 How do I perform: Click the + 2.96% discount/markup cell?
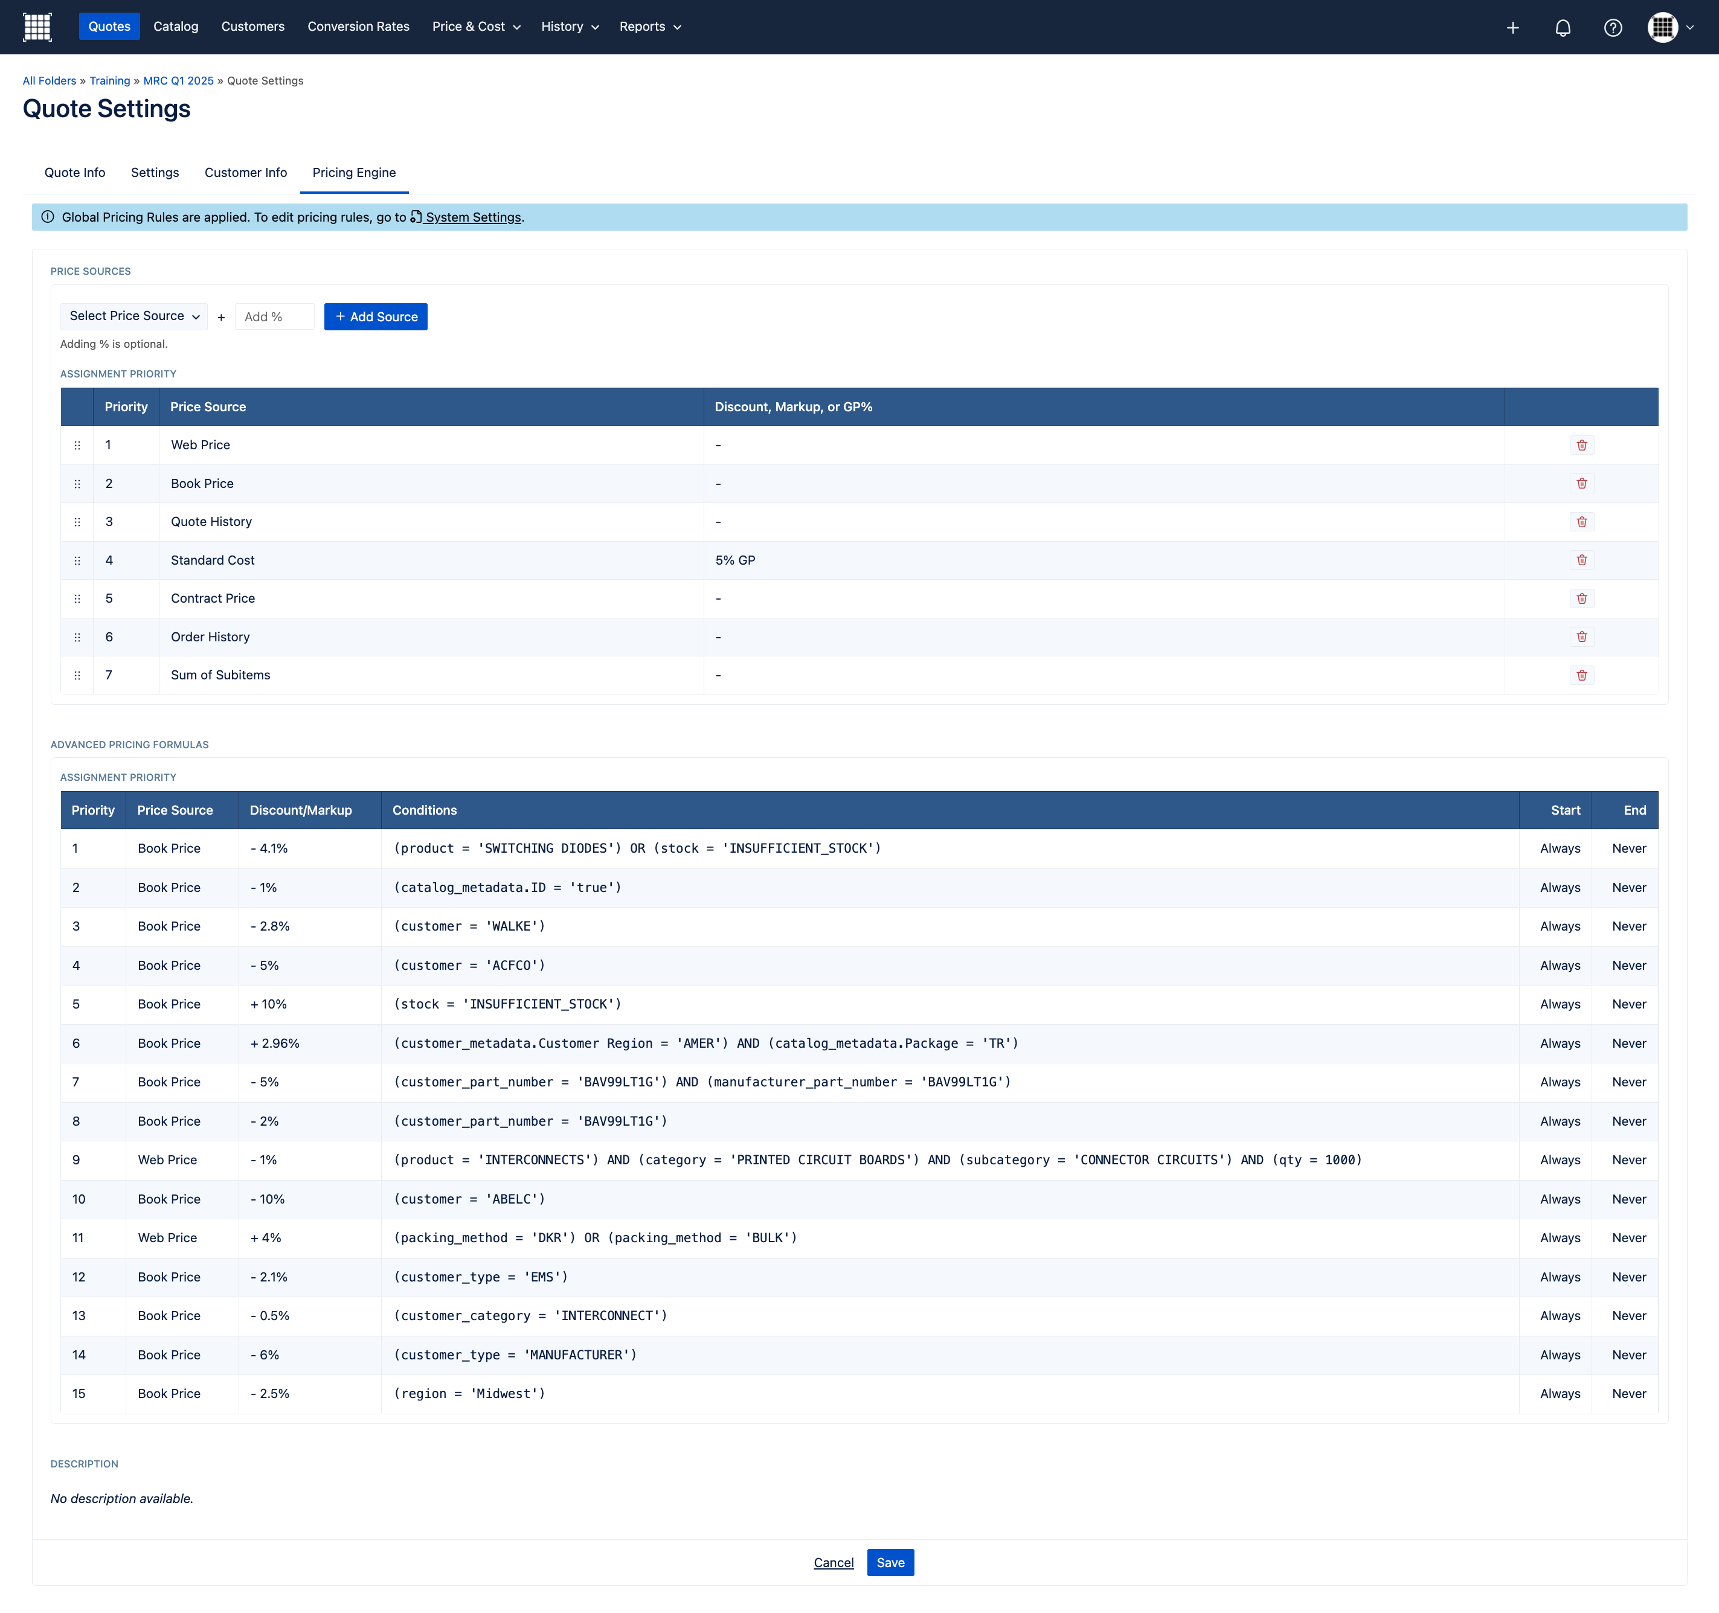click(310, 1044)
